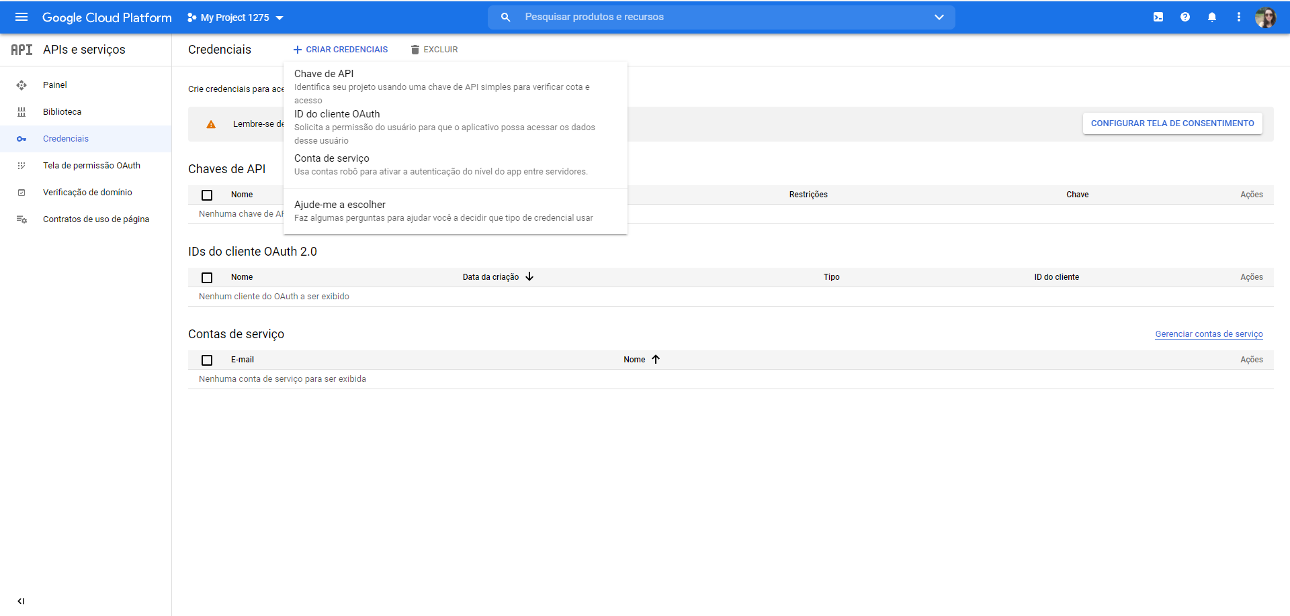Open the hamburger navigation menu

tap(21, 17)
